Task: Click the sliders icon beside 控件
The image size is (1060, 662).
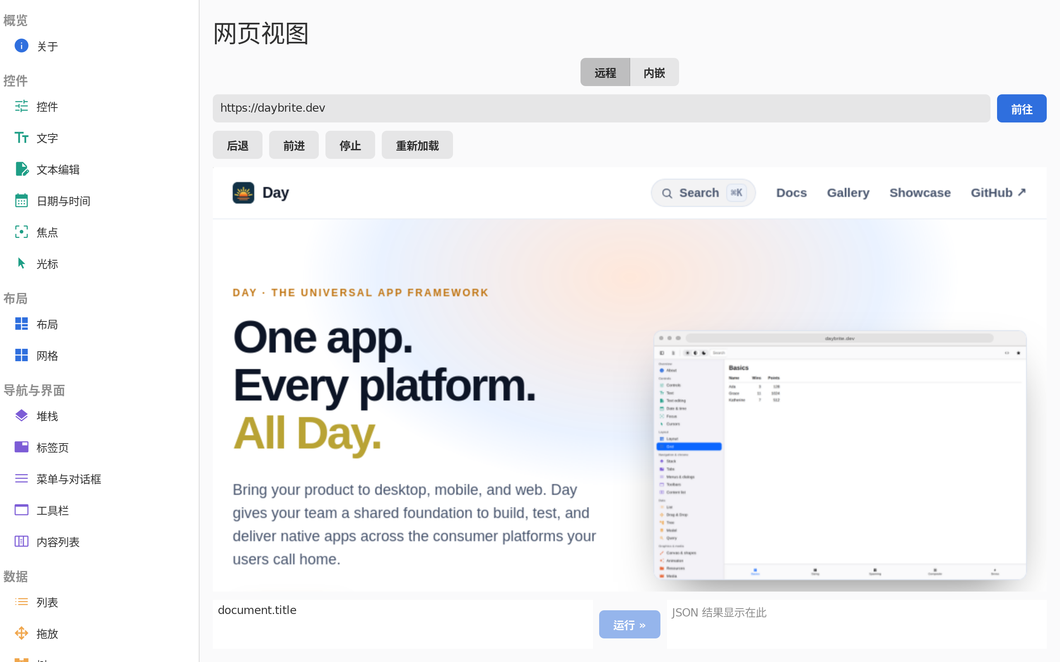Action: (x=21, y=106)
